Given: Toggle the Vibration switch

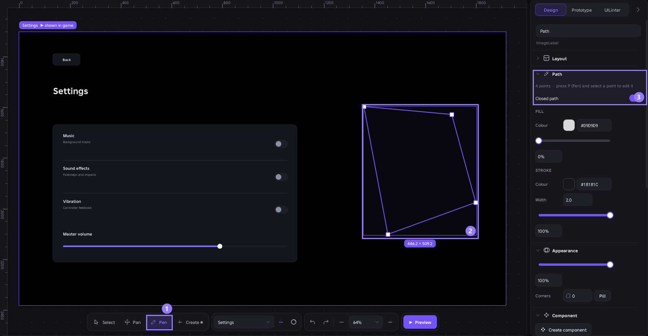Looking at the screenshot, I should point(281,209).
